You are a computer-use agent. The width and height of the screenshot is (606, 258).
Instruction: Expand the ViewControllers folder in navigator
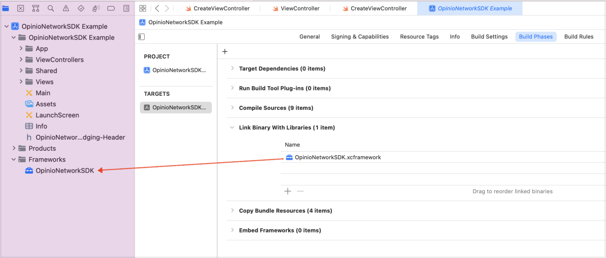point(21,59)
